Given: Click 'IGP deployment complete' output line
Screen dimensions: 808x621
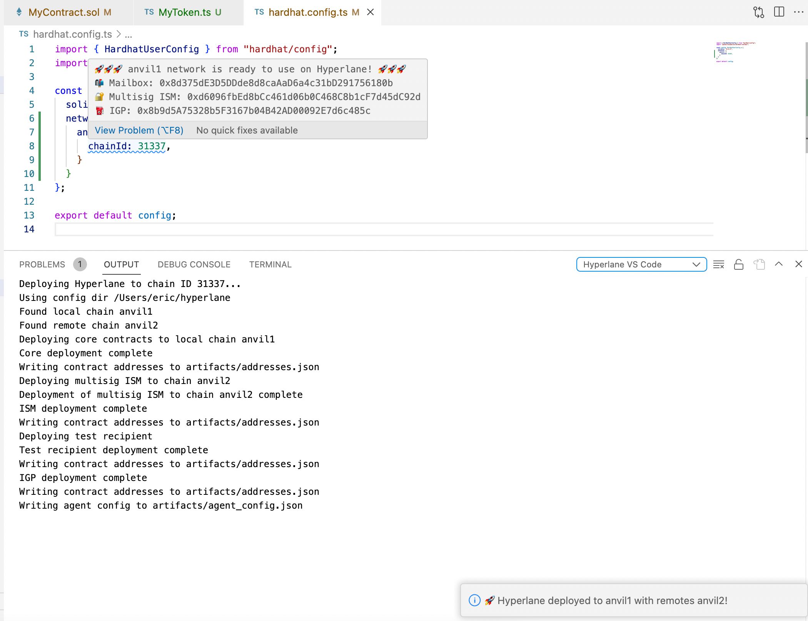Looking at the screenshot, I should coord(83,478).
